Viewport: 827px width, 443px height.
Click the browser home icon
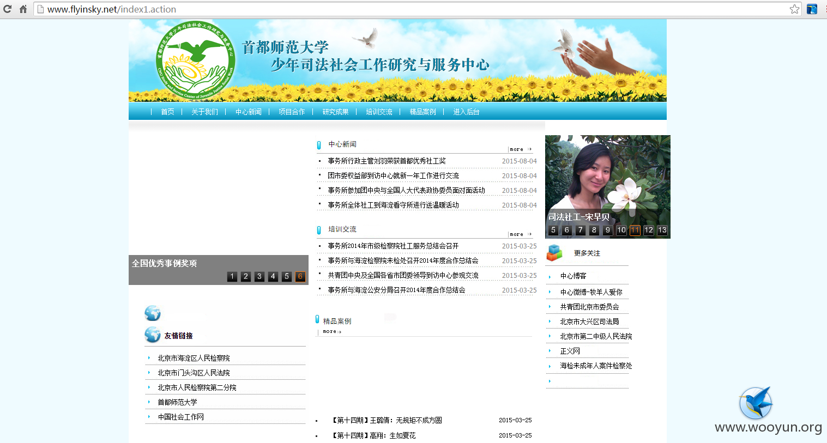click(x=23, y=9)
